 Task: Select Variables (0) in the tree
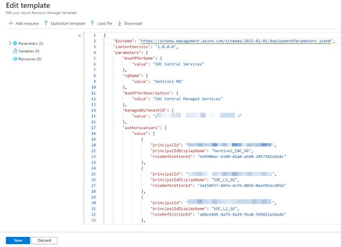[30, 51]
